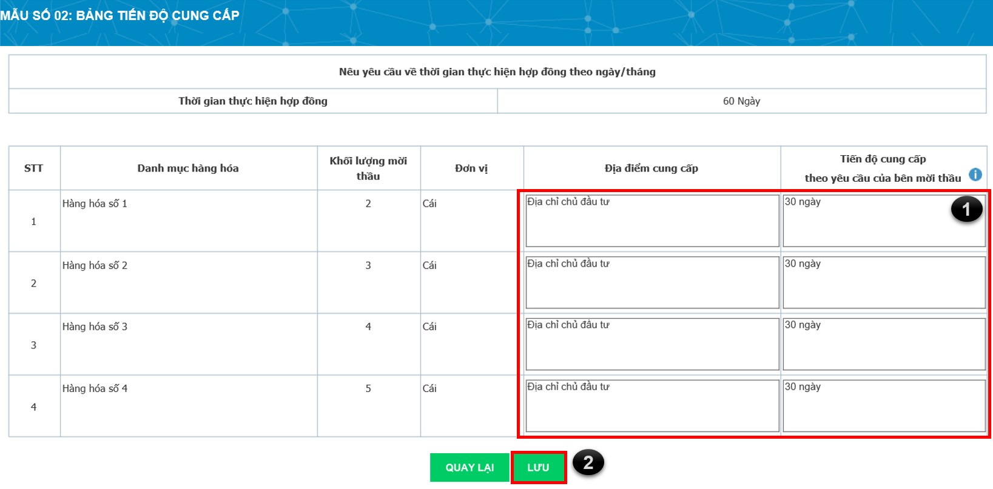The width and height of the screenshot is (993, 489).
Task: Edit the supply location for Hàng hóa số 3
Action: 652,344
